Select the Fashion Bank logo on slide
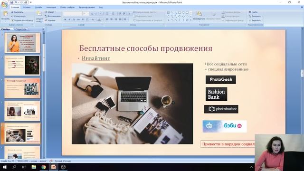The image size is (304, 171). 217,94
